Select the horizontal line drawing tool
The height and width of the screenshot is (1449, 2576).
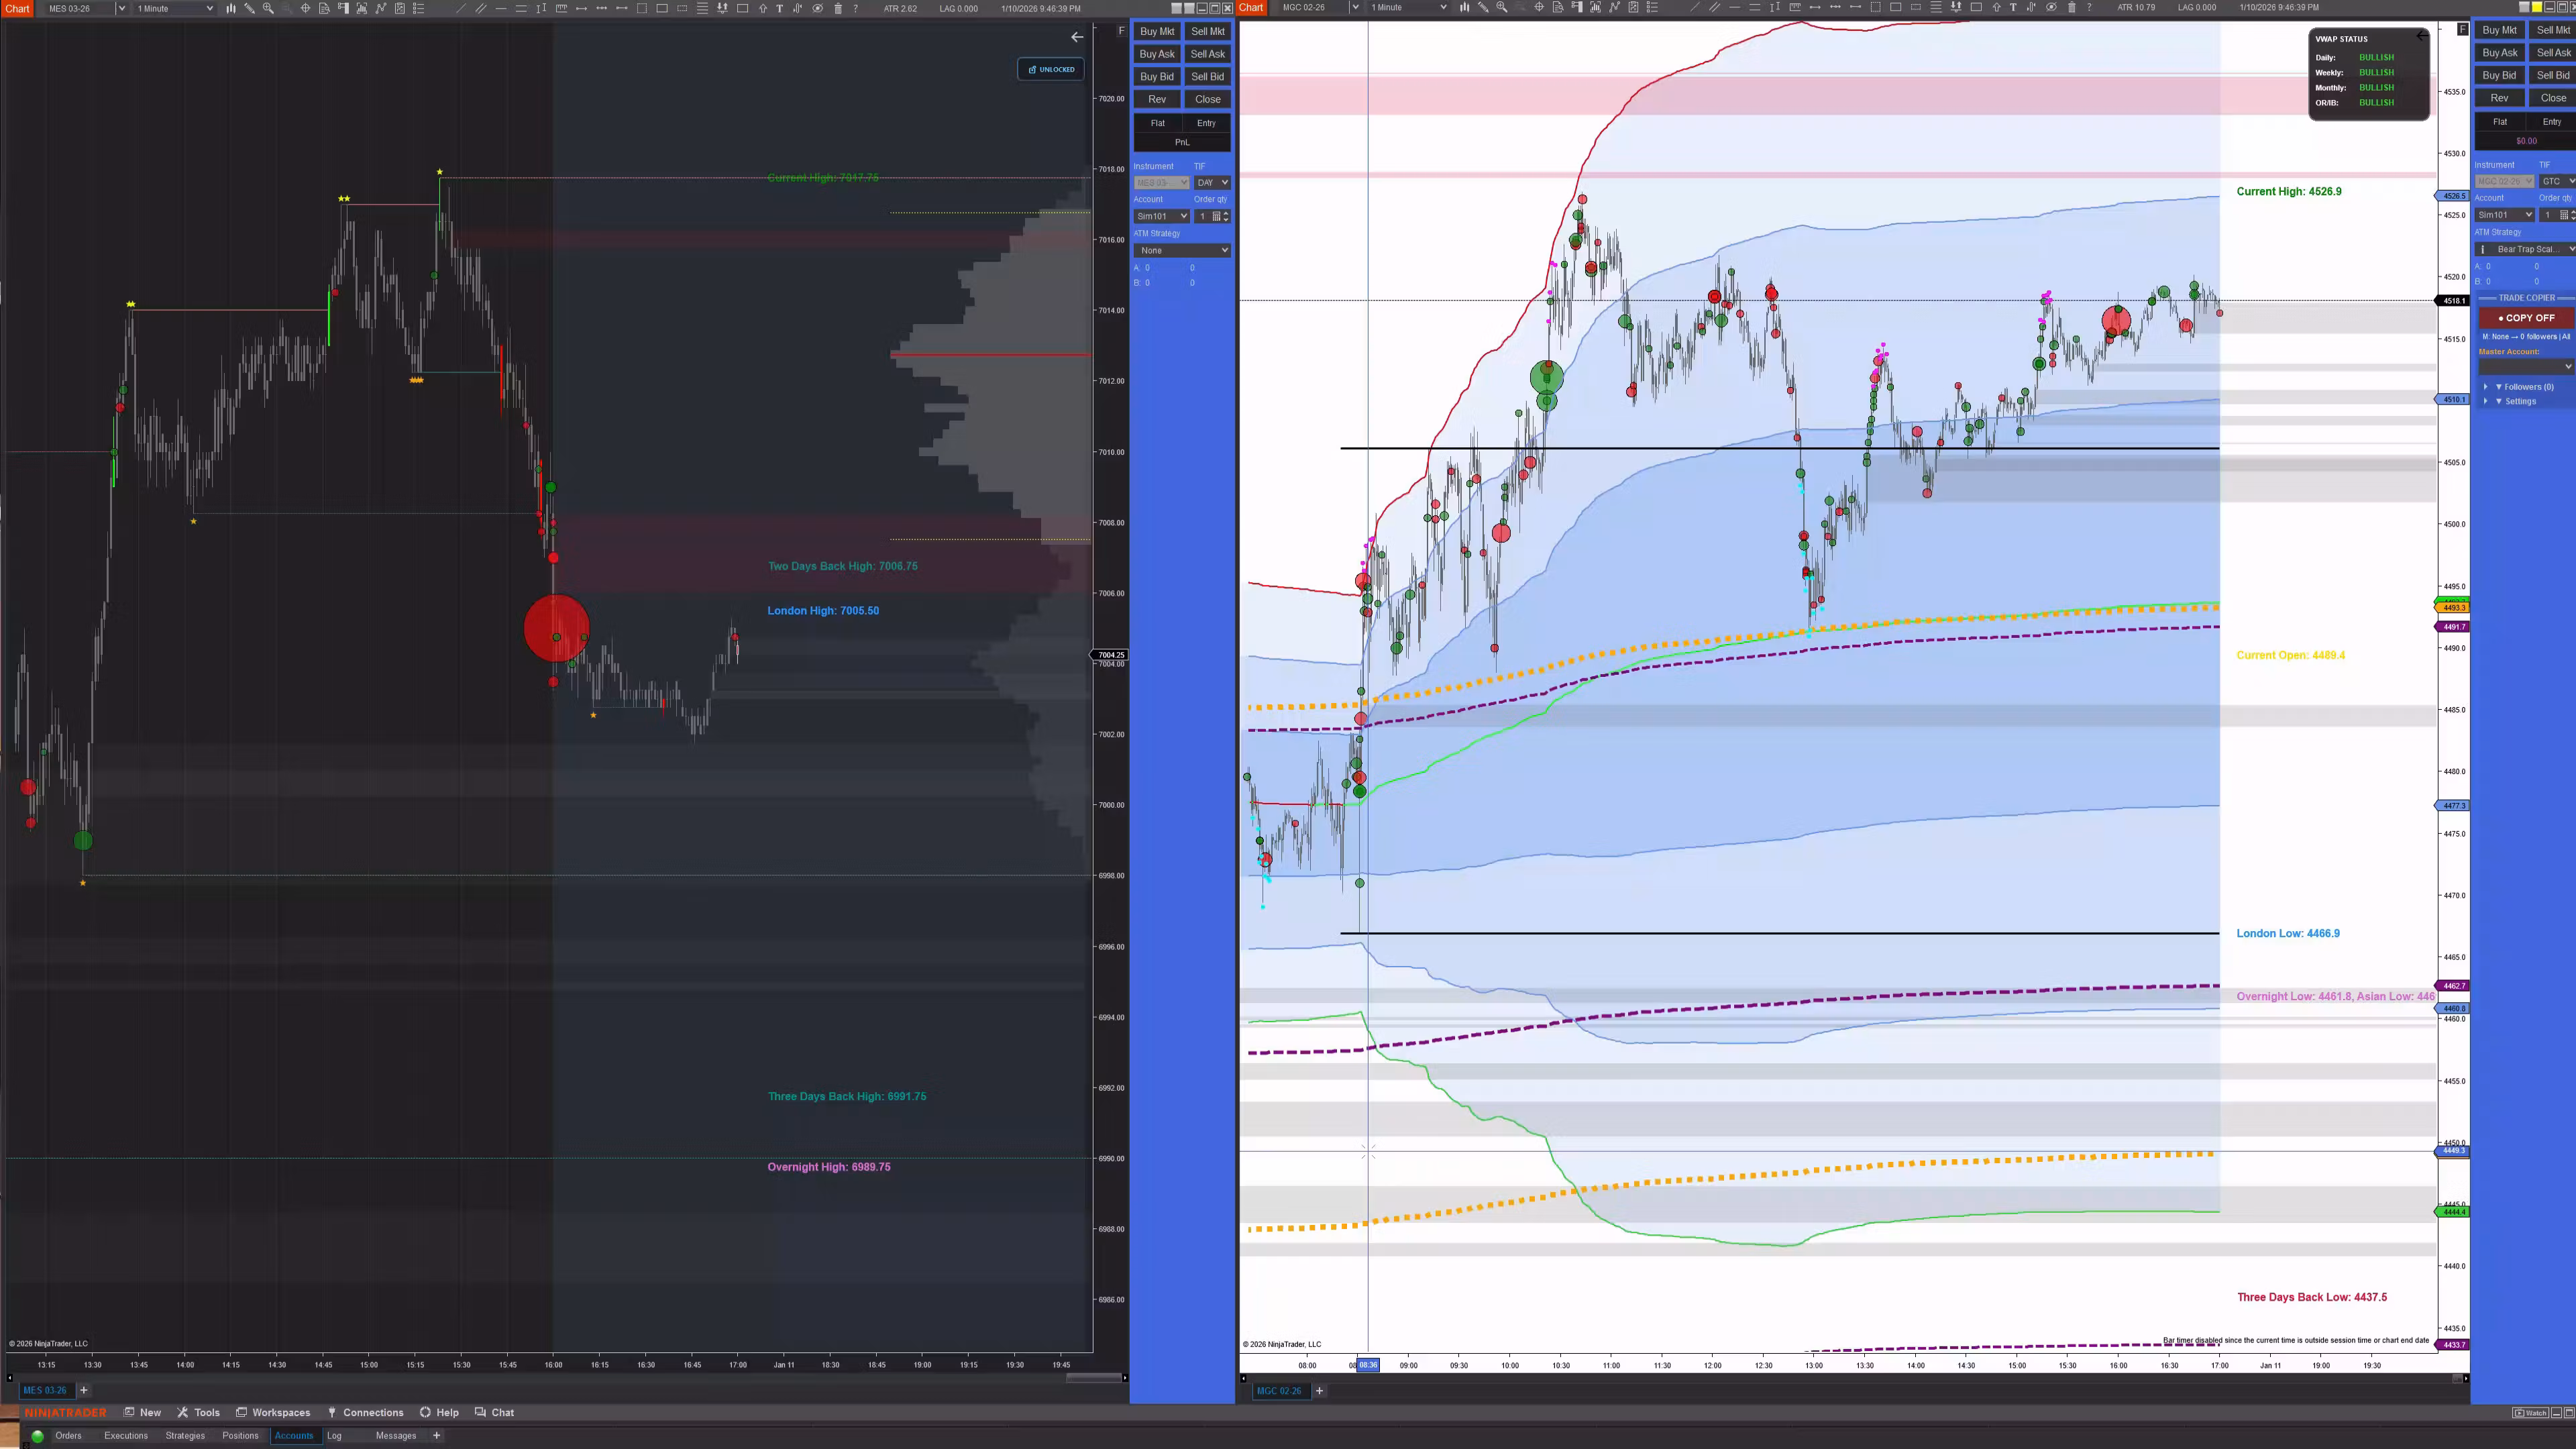(502, 7)
